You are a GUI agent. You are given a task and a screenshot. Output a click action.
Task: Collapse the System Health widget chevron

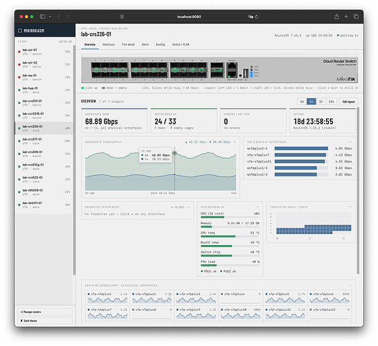[x=258, y=207]
